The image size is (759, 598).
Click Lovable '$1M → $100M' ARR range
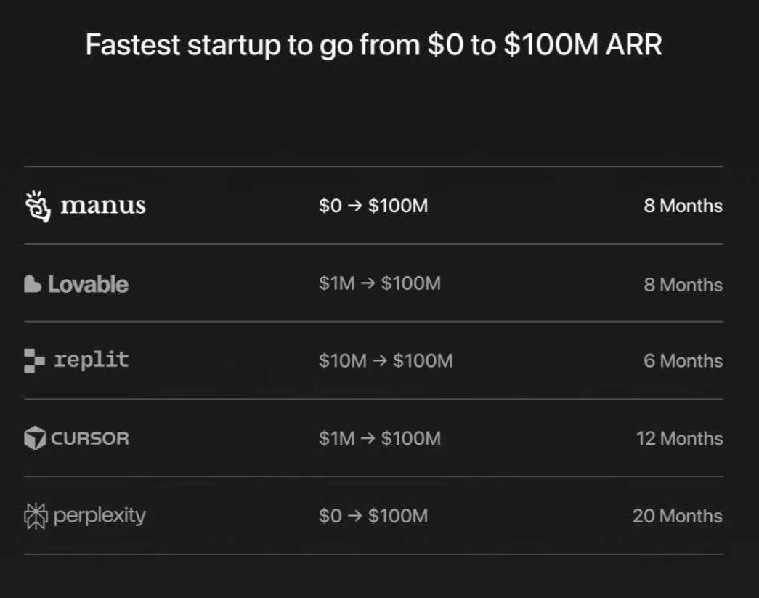click(x=379, y=283)
